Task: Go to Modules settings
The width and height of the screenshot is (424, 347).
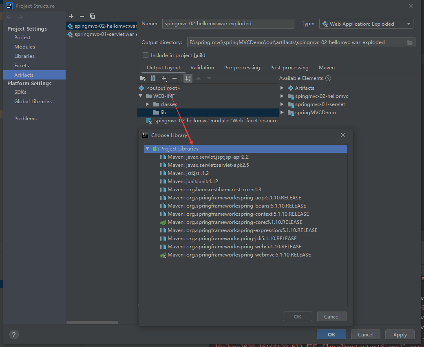Action: click(x=24, y=47)
